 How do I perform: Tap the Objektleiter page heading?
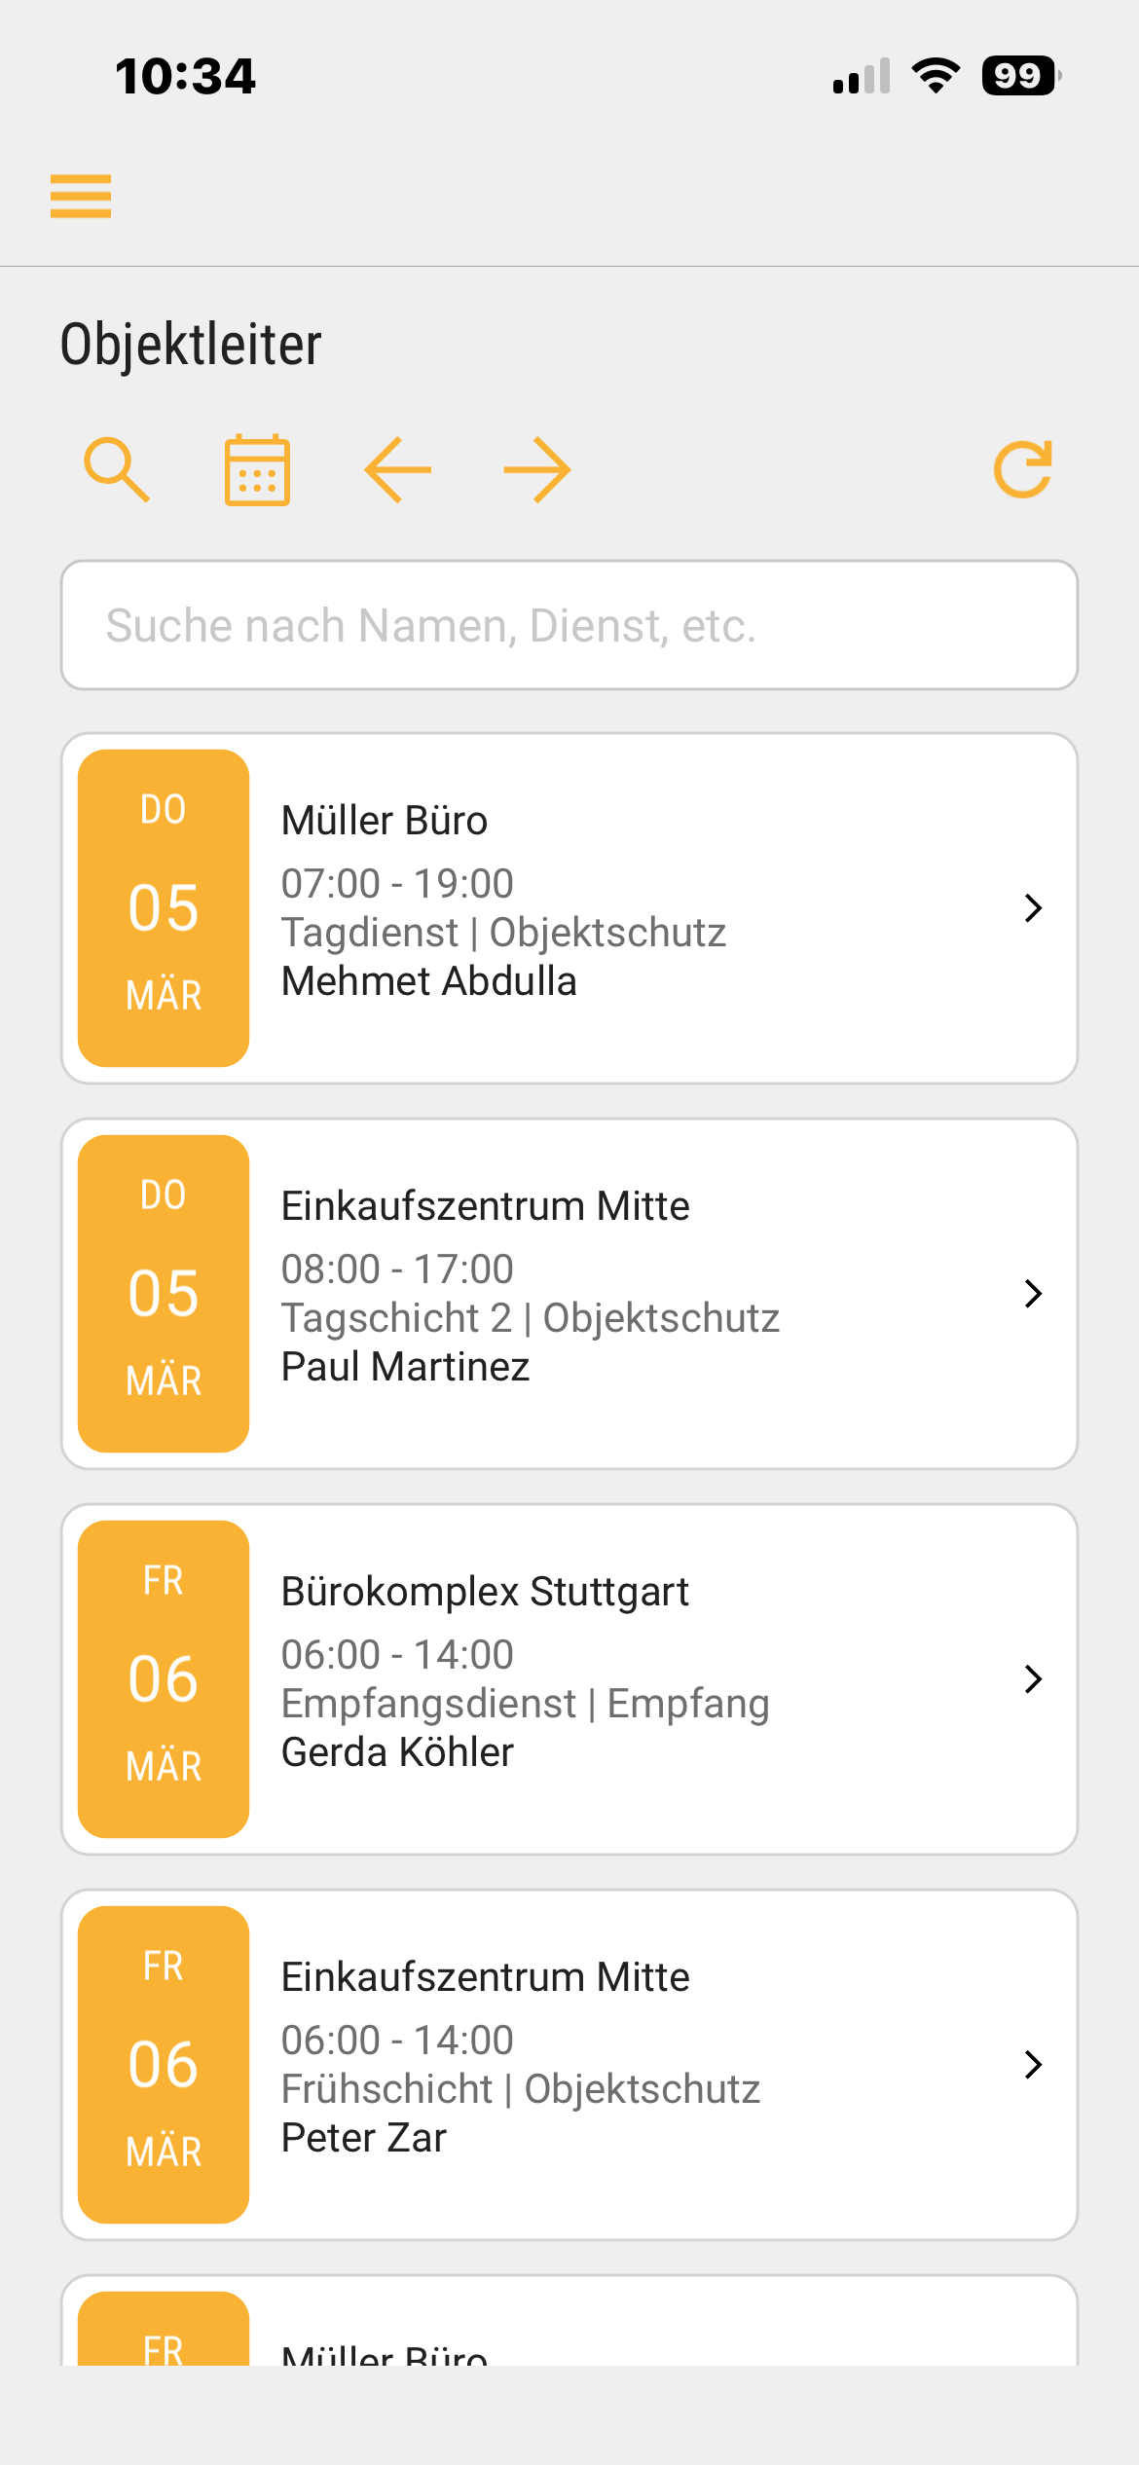click(x=191, y=345)
